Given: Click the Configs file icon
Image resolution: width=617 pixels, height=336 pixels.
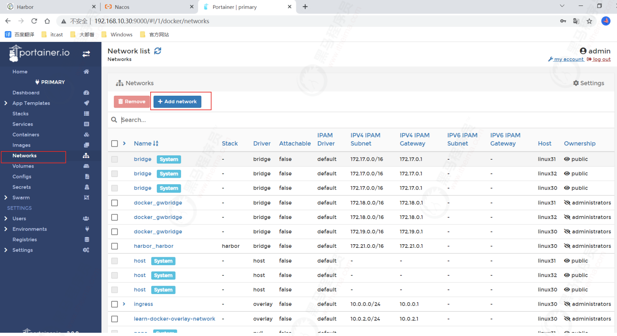Looking at the screenshot, I should pyautogui.click(x=87, y=176).
